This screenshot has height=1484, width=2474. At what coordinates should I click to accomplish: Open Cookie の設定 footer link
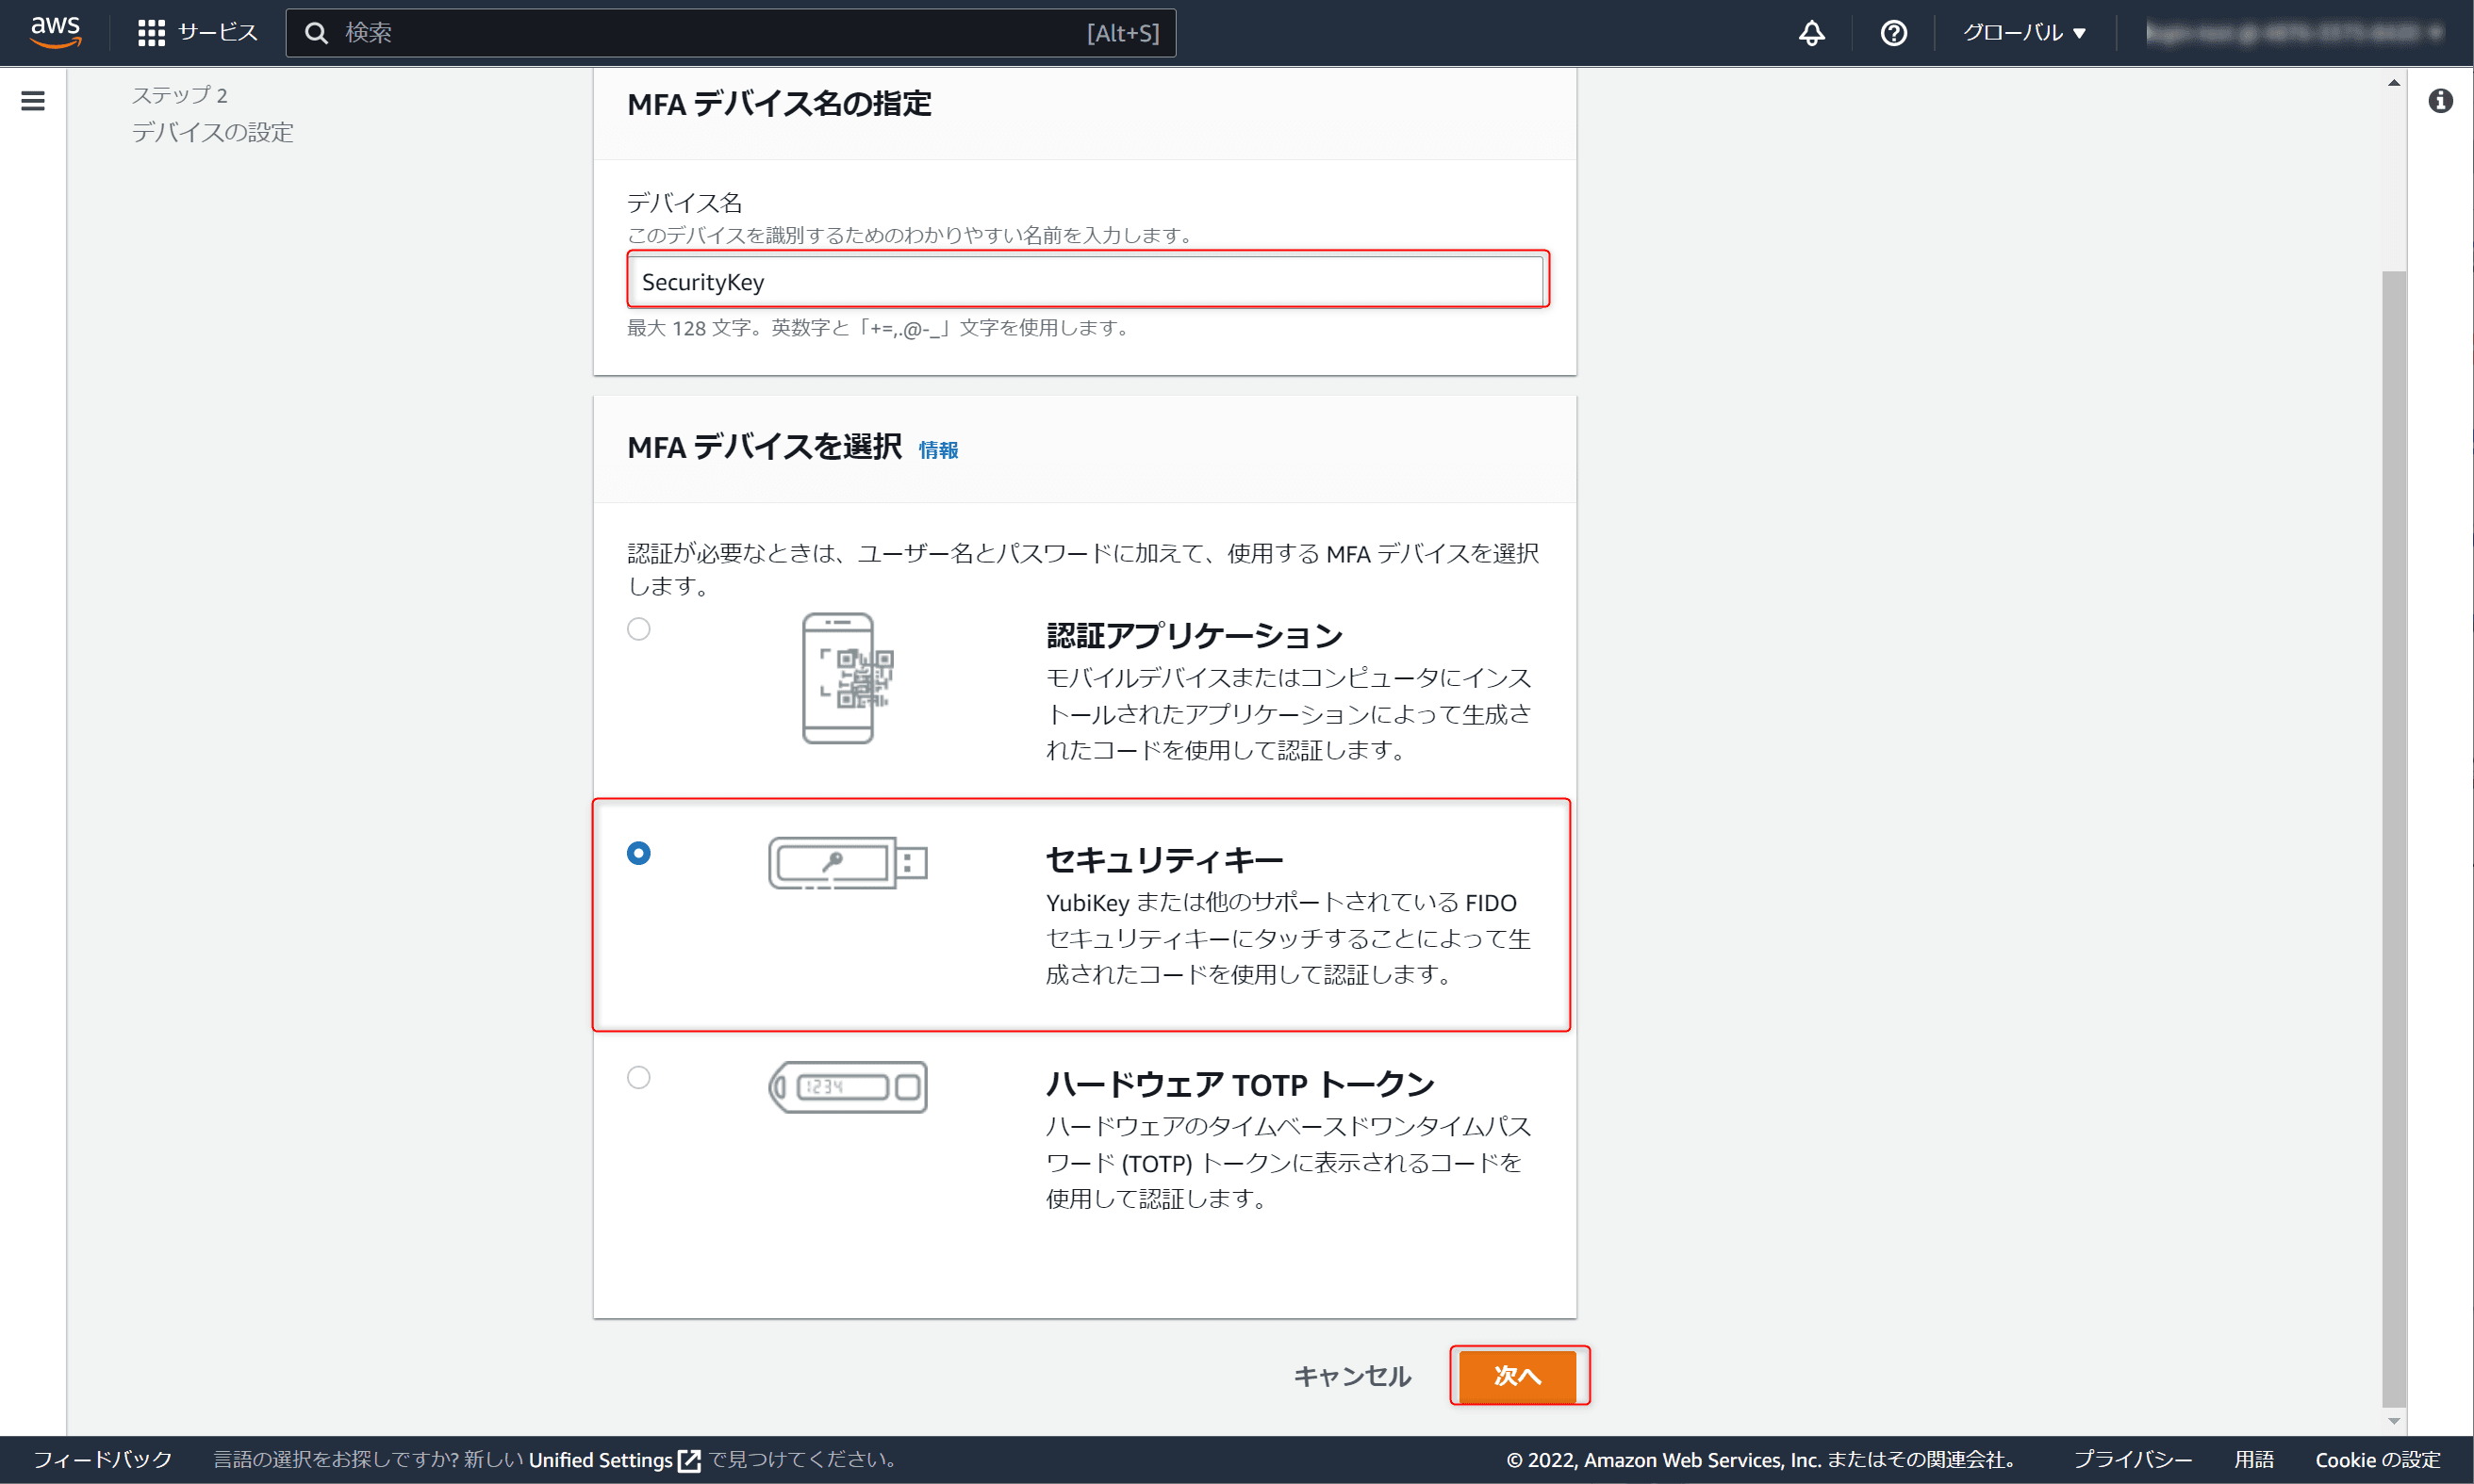pyautogui.click(x=2377, y=1459)
